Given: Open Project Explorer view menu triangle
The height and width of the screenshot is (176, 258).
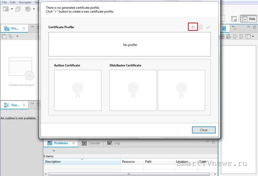Looking at the screenshot, I should [x=17, y=36].
